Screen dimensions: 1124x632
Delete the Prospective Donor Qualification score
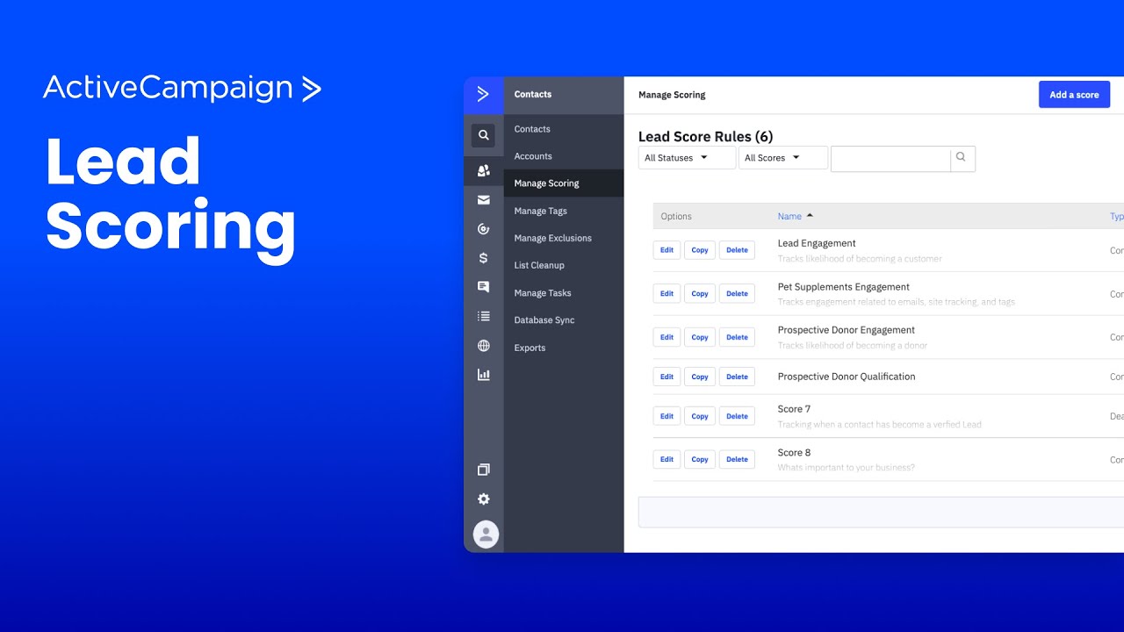tap(737, 377)
